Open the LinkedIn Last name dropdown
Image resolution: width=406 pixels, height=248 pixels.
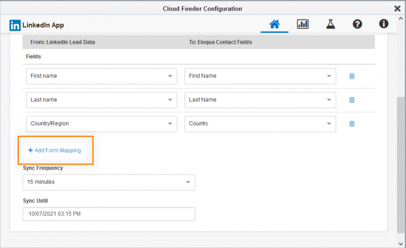click(x=101, y=100)
